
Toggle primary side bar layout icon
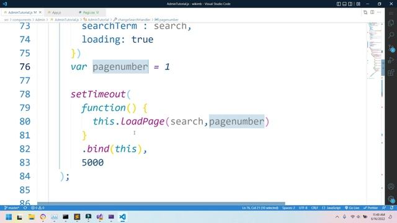(x=339, y=4)
